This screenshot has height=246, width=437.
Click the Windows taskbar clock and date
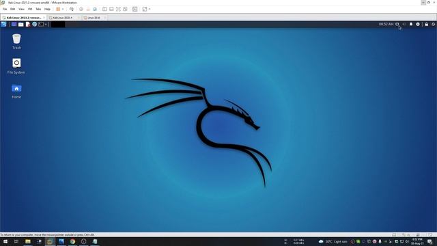pos(417,241)
